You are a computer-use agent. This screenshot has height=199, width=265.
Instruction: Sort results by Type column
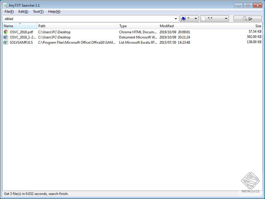point(138,26)
